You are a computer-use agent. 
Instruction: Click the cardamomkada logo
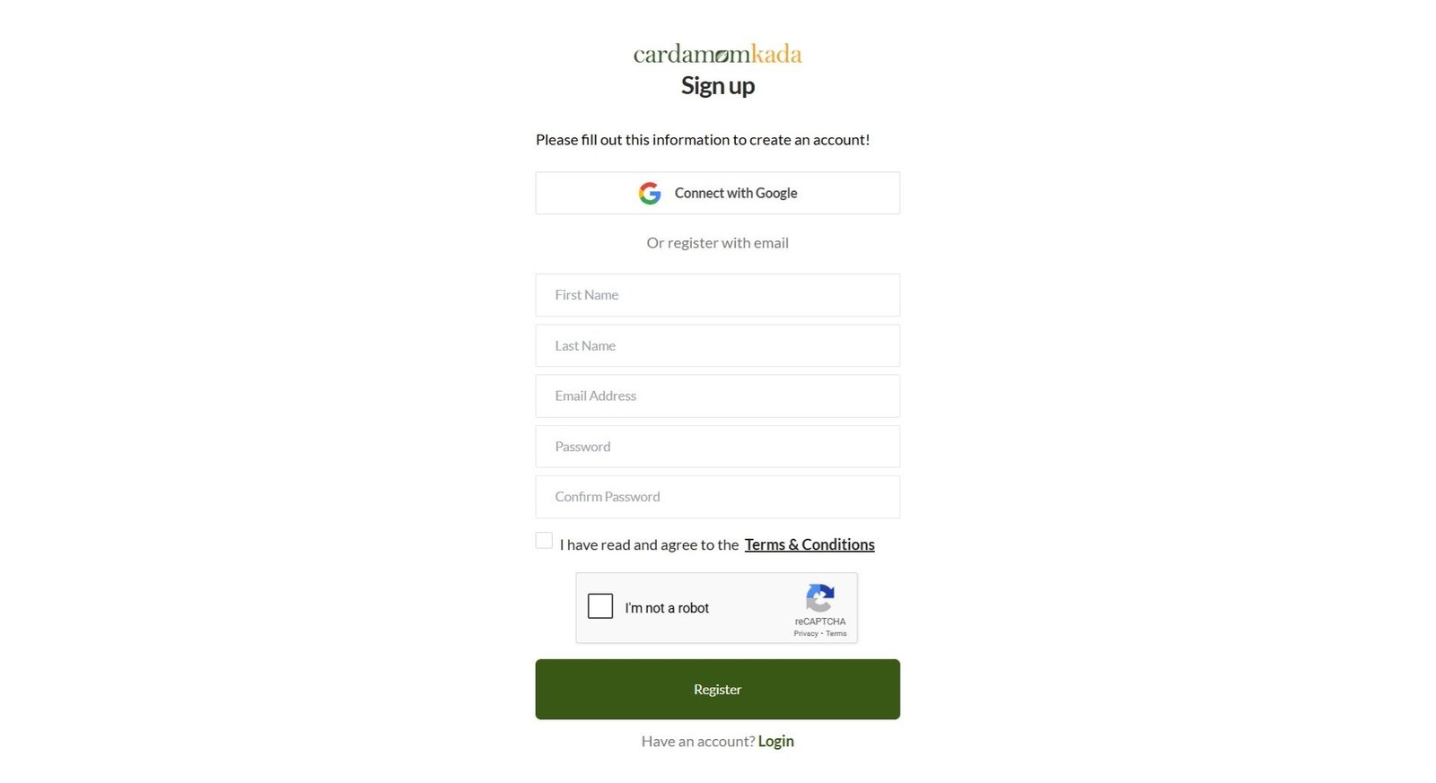717,54
